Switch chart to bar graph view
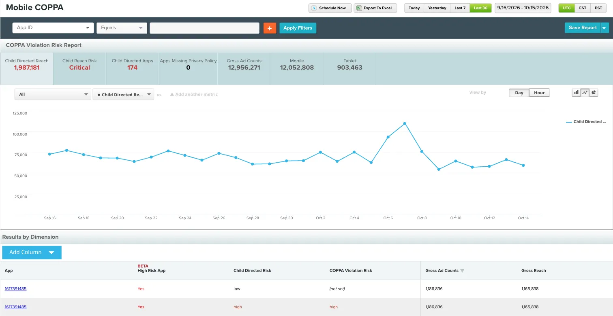The height and width of the screenshot is (316, 613). (x=576, y=93)
